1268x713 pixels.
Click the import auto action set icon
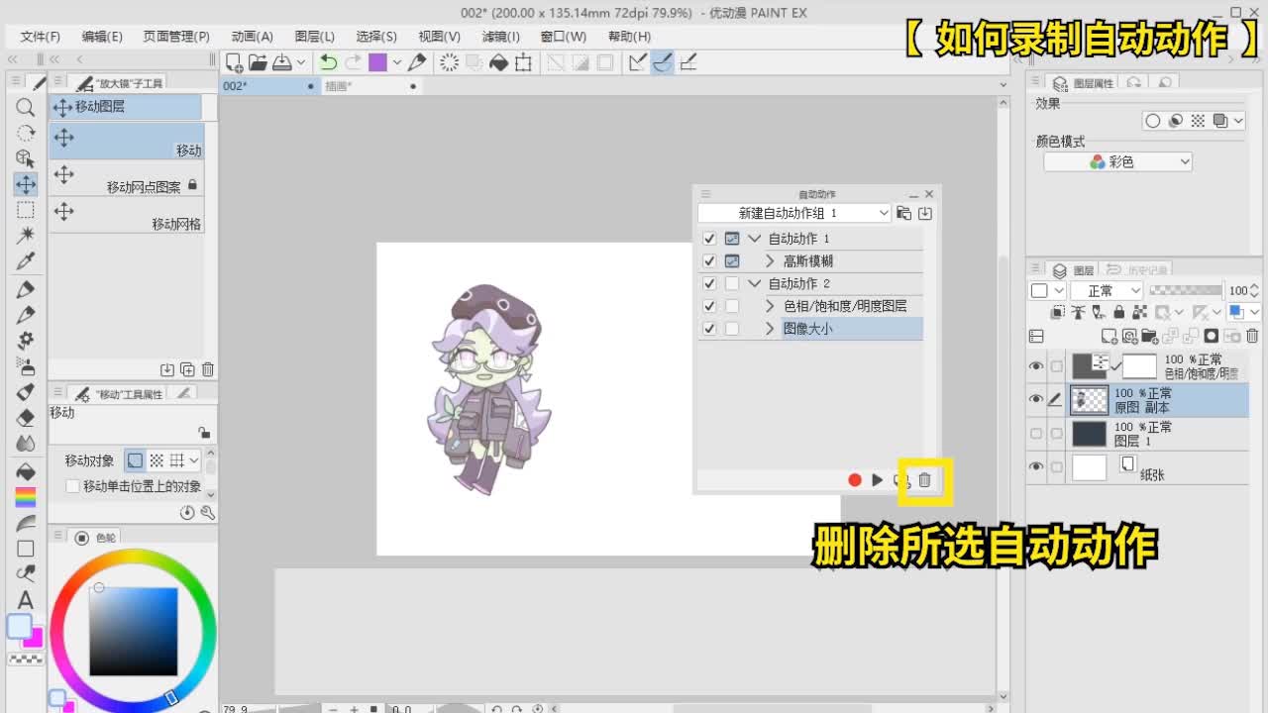pyautogui.click(x=925, y=213)
